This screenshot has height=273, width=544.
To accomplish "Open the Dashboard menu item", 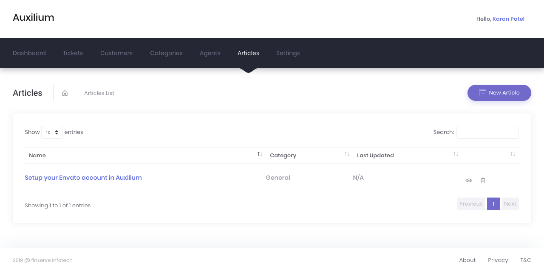I will point(29,53).
